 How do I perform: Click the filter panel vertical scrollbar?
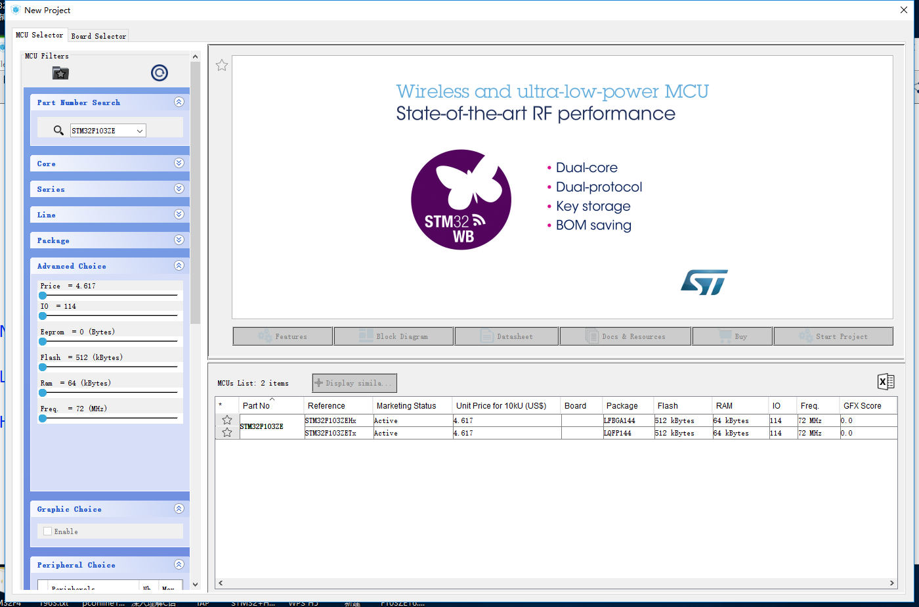click(x=195, y=193)
